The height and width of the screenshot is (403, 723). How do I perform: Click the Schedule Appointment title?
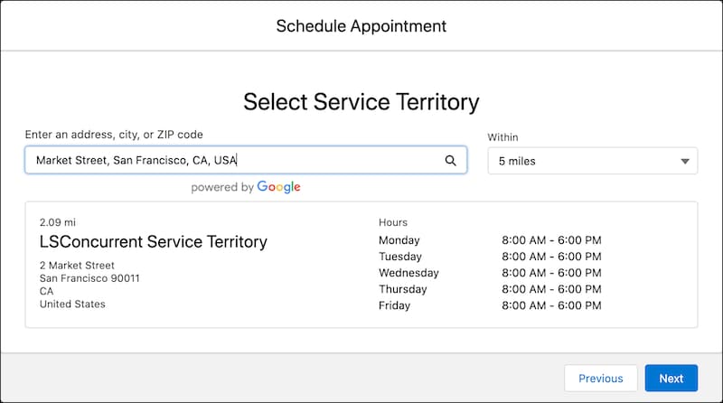click(x=361, y=26)
